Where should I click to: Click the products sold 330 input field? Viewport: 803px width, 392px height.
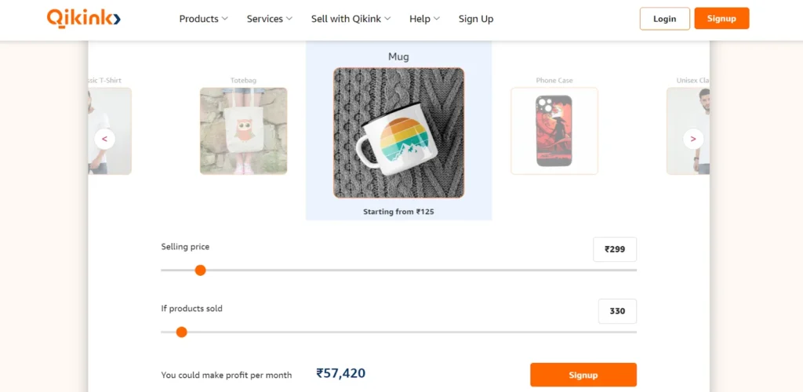click(617, 311)
